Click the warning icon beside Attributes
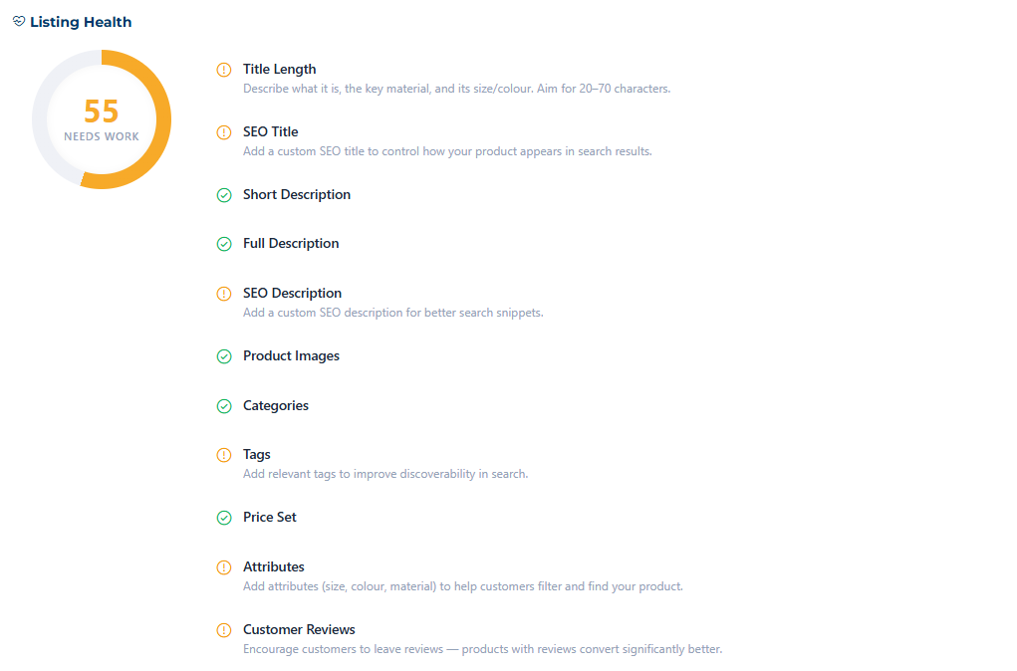The height and width of the screenshot is (671, 1017). click(x=224, y=567)
